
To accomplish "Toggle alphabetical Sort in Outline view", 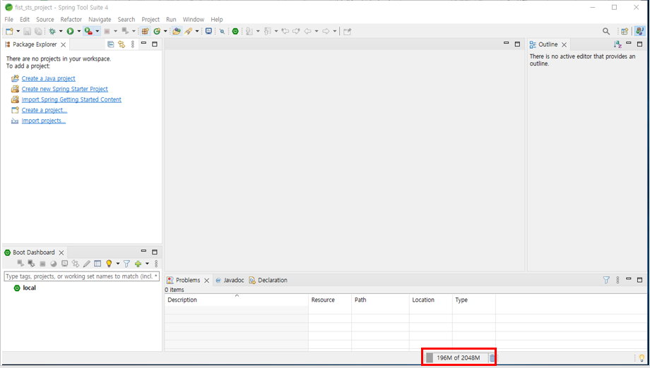I will point(617,44).
